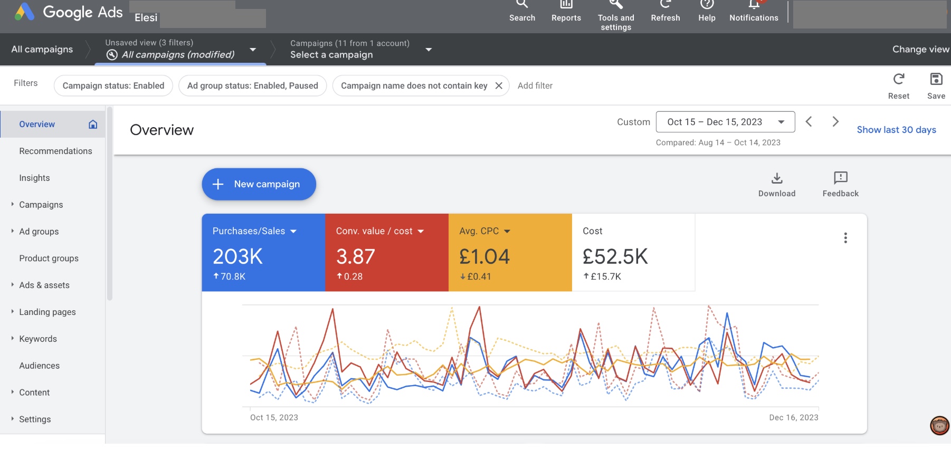Reset the filters

[898, 80]
